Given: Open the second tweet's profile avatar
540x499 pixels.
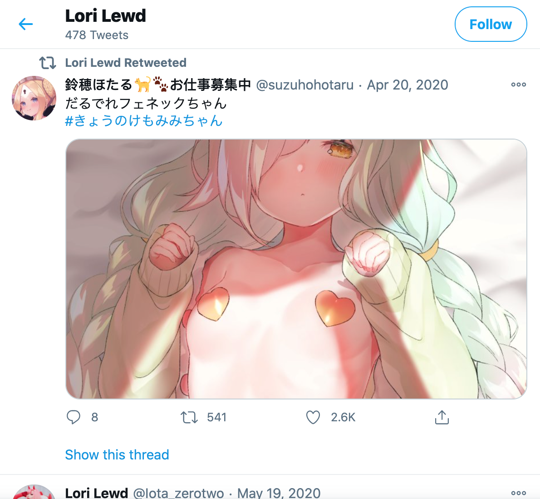Looking at the screenshot, I should 34,492.
